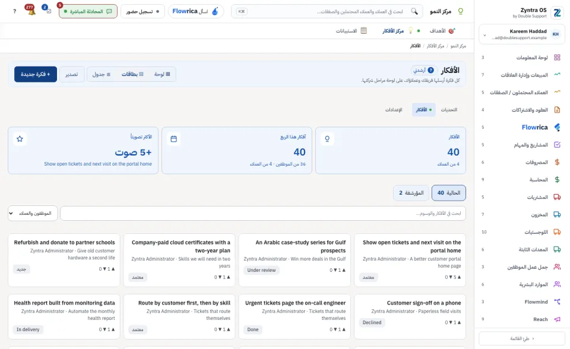Image resolution: width=570 pixels, height=349 pixels.
Task: Click the In delivery status badge
Action: click(28, 329)
